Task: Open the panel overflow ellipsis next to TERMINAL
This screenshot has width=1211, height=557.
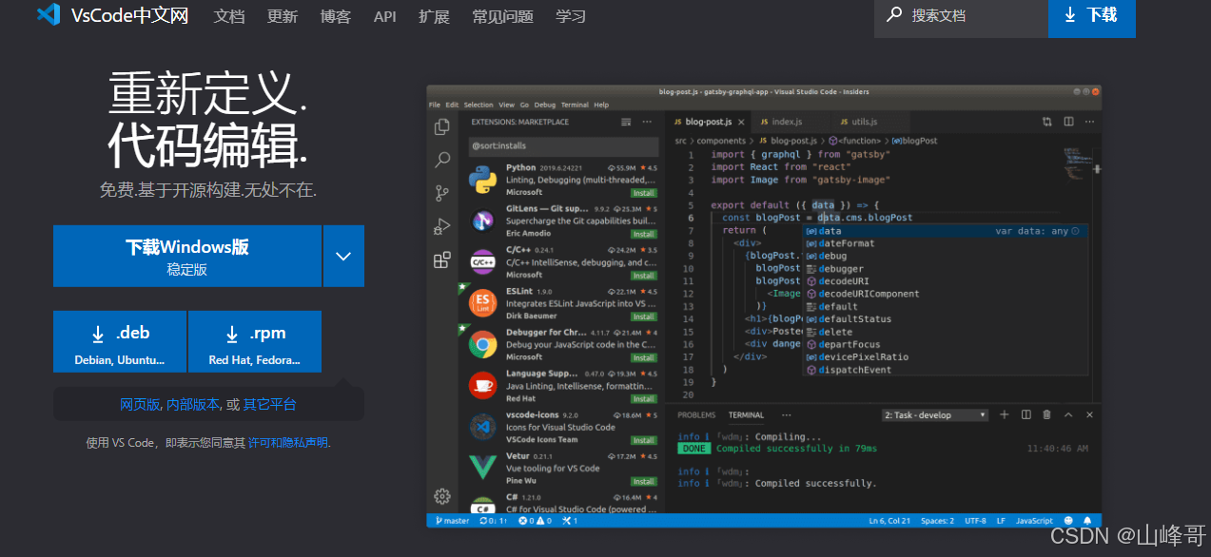Action: 785,415
